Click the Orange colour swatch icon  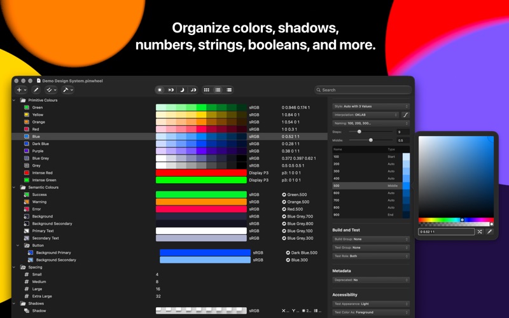27,122
